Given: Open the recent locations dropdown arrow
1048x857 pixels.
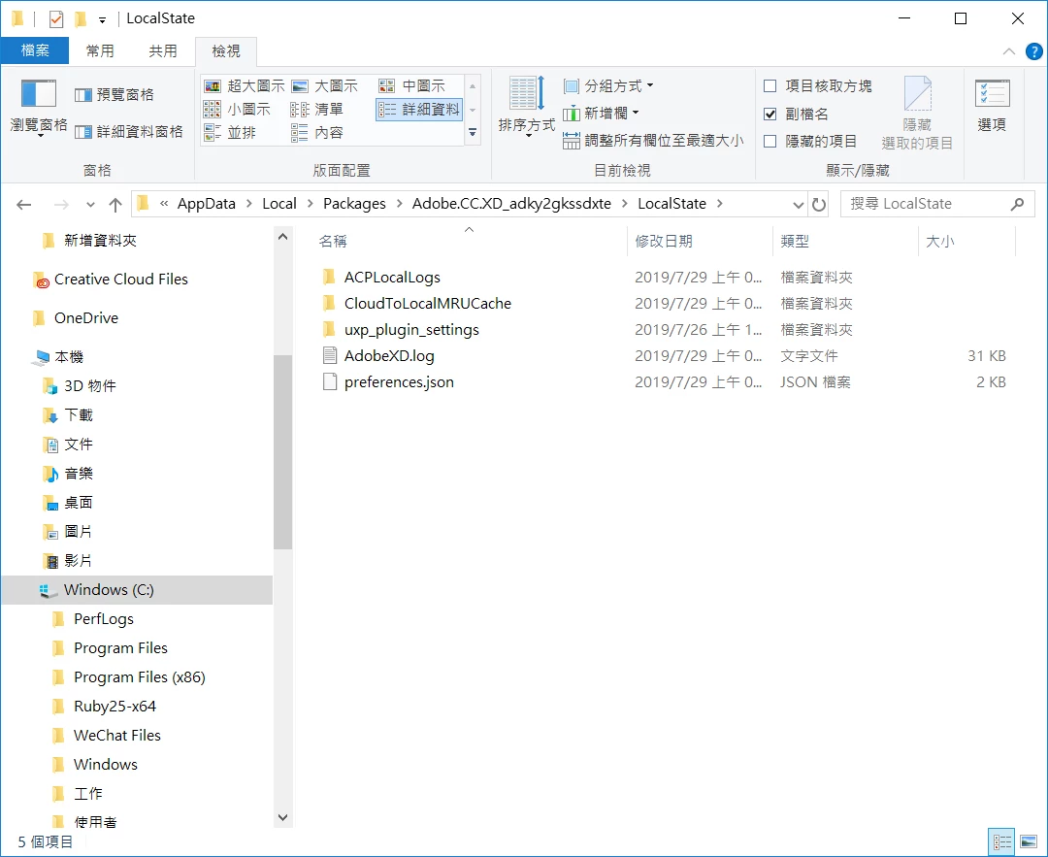Looking at the screenshot, I should (91, 205).
